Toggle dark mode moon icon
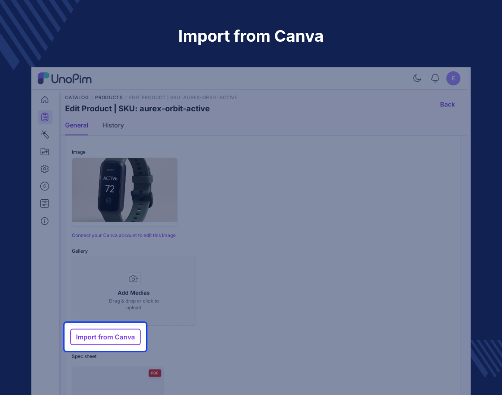502x395 pixels. pyautogui.click(x=417, y=78)
